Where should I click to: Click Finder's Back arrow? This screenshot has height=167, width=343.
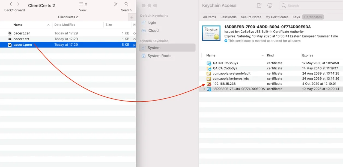(11, 4)
